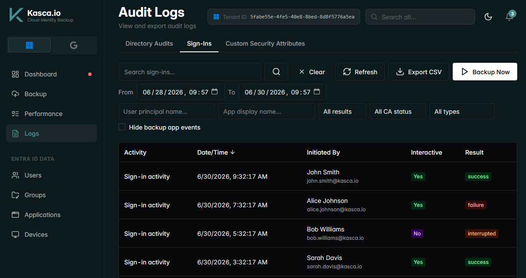Screen dimensions: 526x278
Task: Focus the Search all field
Action: pyautogui.click(x=420, y=17)
